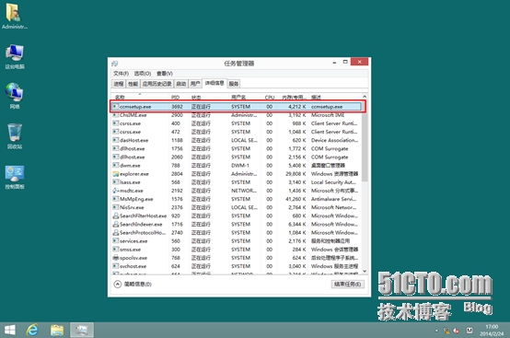Screen dimensions: 510x338
Task: Sort by the PID column header
Action: (x=179, y=97)
